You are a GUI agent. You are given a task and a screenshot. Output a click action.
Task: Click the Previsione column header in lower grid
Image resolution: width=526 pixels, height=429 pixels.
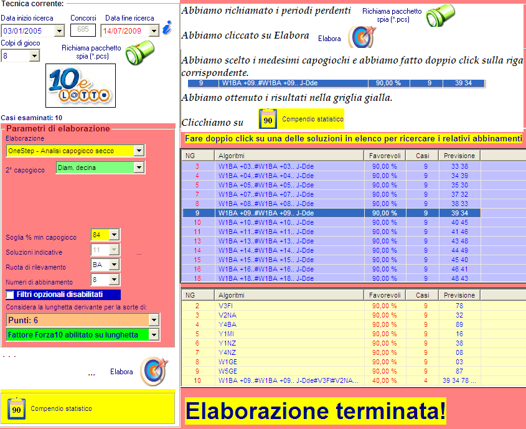(x=459, y=294)
